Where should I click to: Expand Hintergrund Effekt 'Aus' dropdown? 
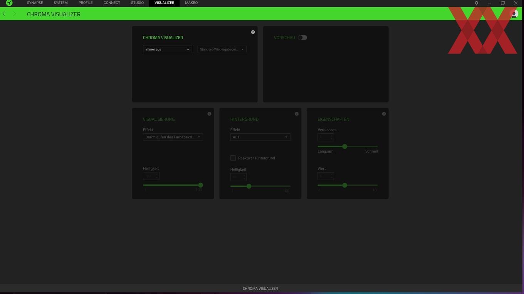(x=260, y=137)
